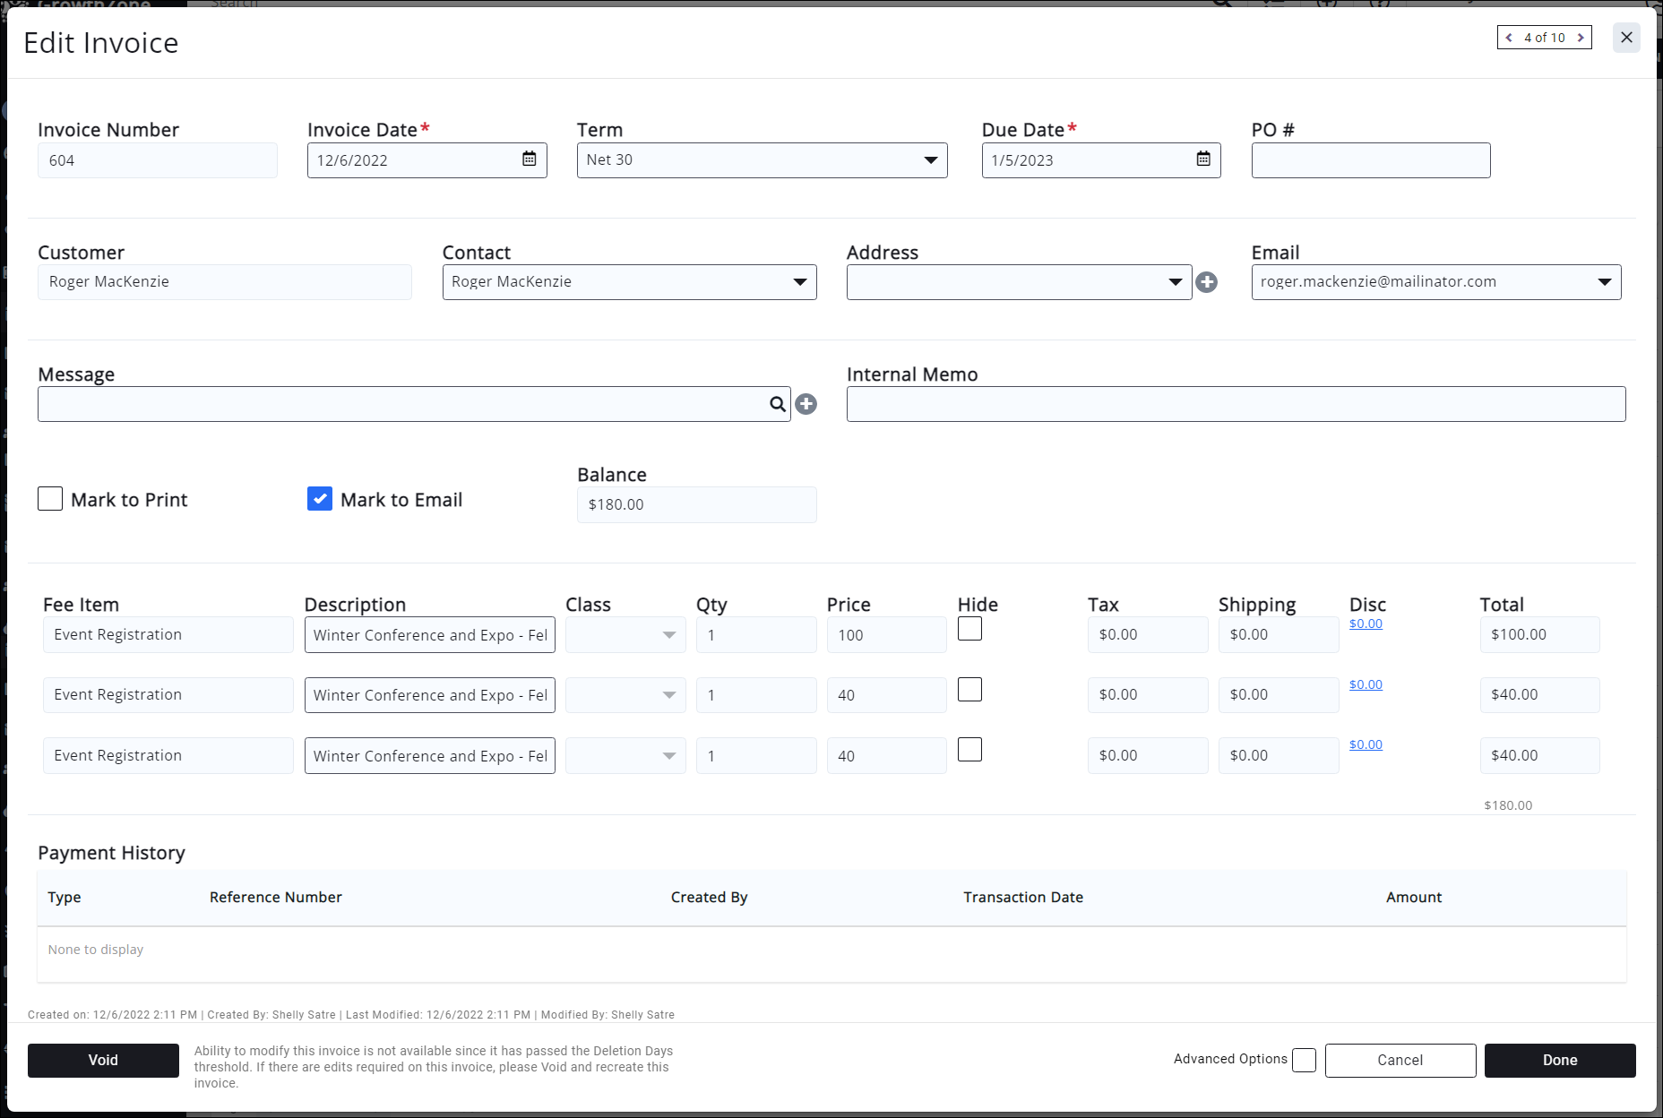This screenshot has height=1118, width=1663.
Task: Click the plus icon beside Message field
Action: point(806,404)
